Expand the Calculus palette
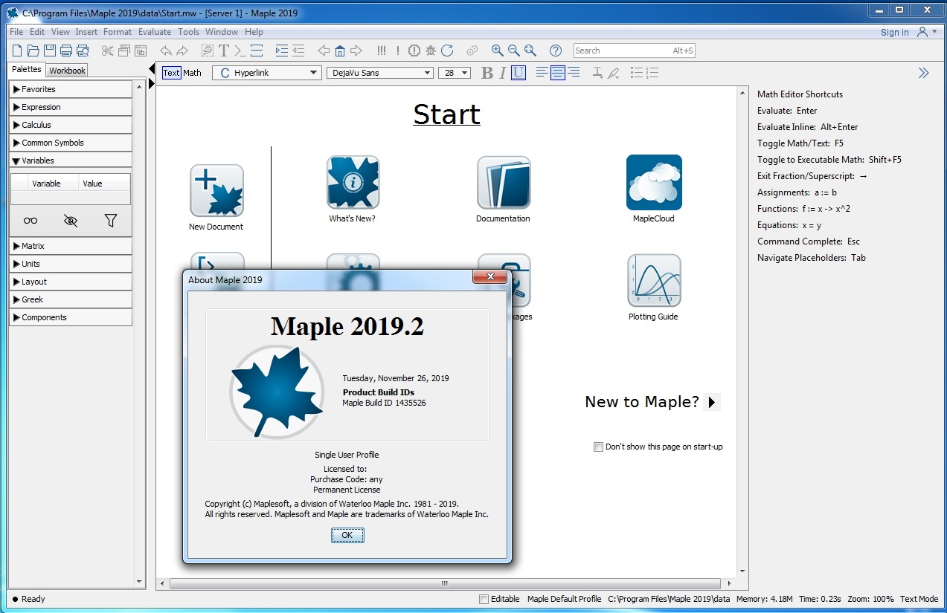This screenshot has height=613, width=947. 71,125
